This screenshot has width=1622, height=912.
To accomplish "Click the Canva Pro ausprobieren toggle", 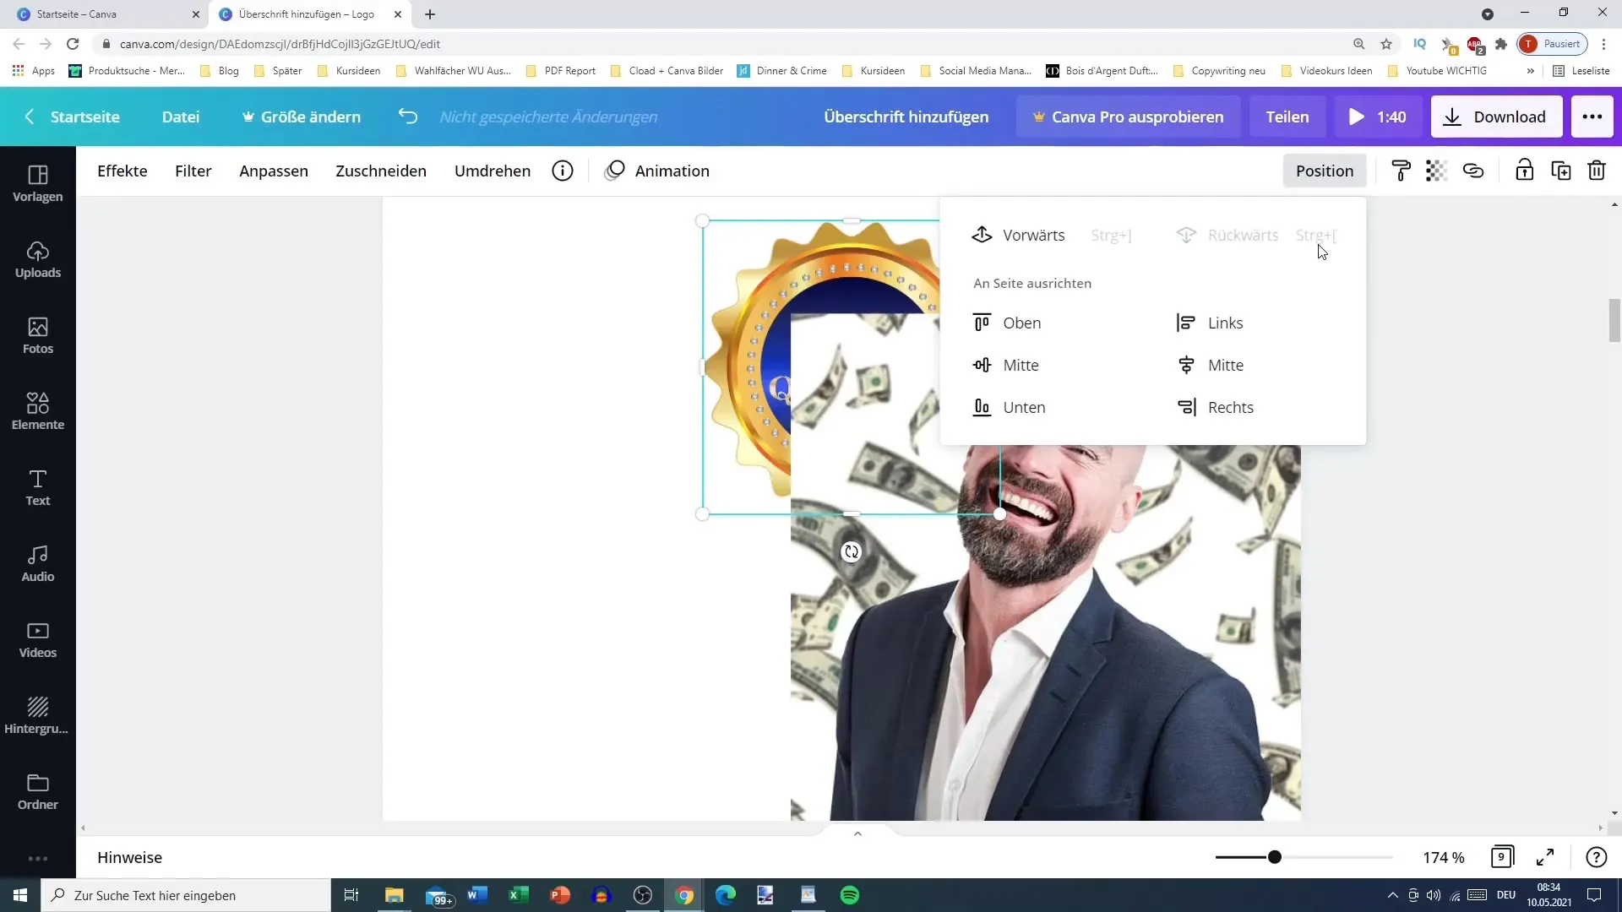I will tap(1129, 116).
